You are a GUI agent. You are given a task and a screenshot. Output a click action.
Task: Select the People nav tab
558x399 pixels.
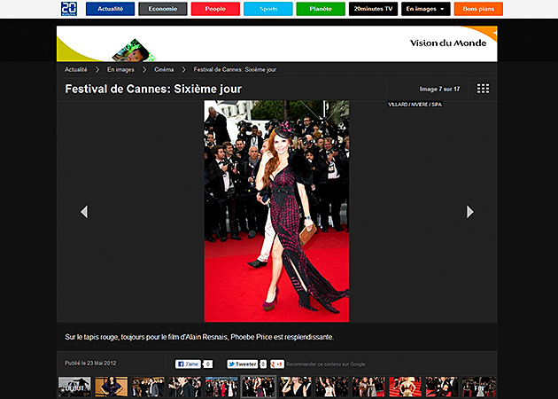tap(215, 9)
